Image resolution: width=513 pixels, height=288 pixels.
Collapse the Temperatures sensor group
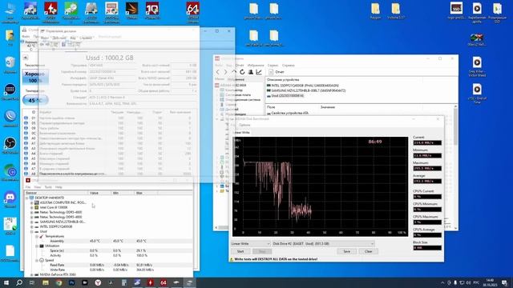[37, 236]
